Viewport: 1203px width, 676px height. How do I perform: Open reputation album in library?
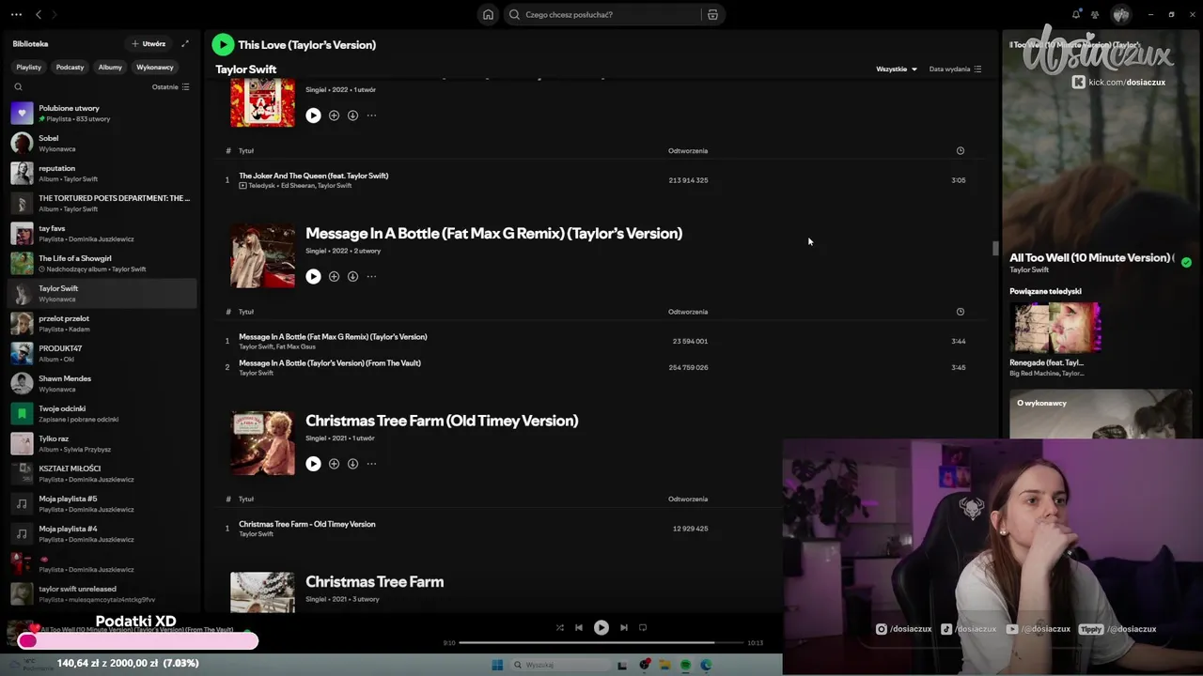tap(102, 173)
